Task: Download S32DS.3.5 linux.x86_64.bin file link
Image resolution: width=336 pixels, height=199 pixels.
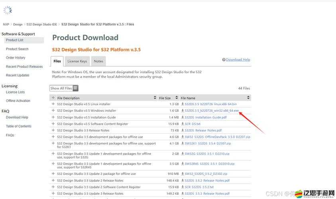Action: click(x=210, y=104)
